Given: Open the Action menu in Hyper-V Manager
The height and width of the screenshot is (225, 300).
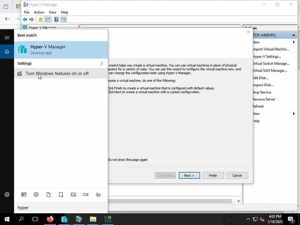Looking at the screenshot, I should 39,12.
